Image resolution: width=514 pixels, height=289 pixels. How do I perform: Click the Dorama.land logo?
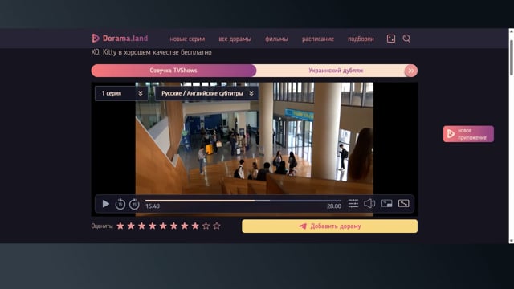tap(120, 39)
